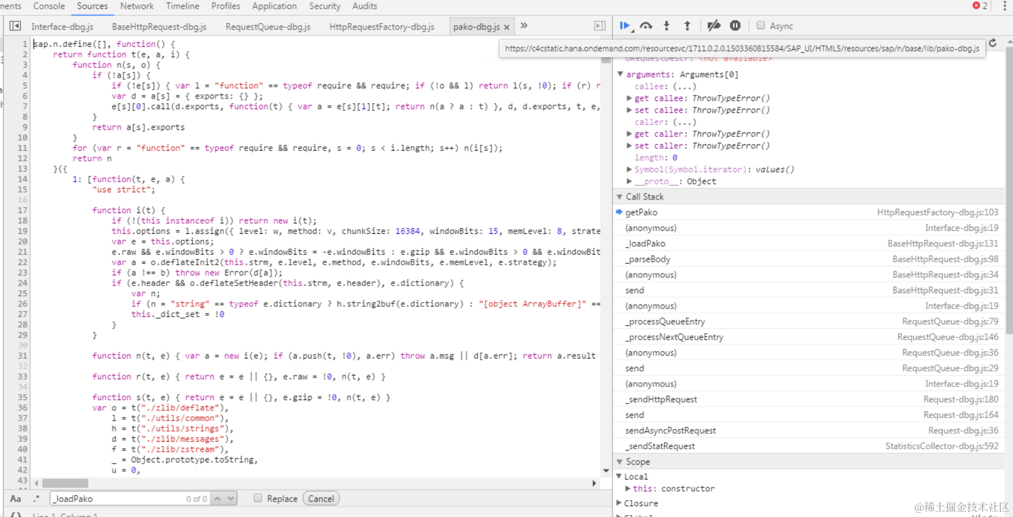Open the Security panel
Viewport: 1013px width, 517px height.
point(325,6)
